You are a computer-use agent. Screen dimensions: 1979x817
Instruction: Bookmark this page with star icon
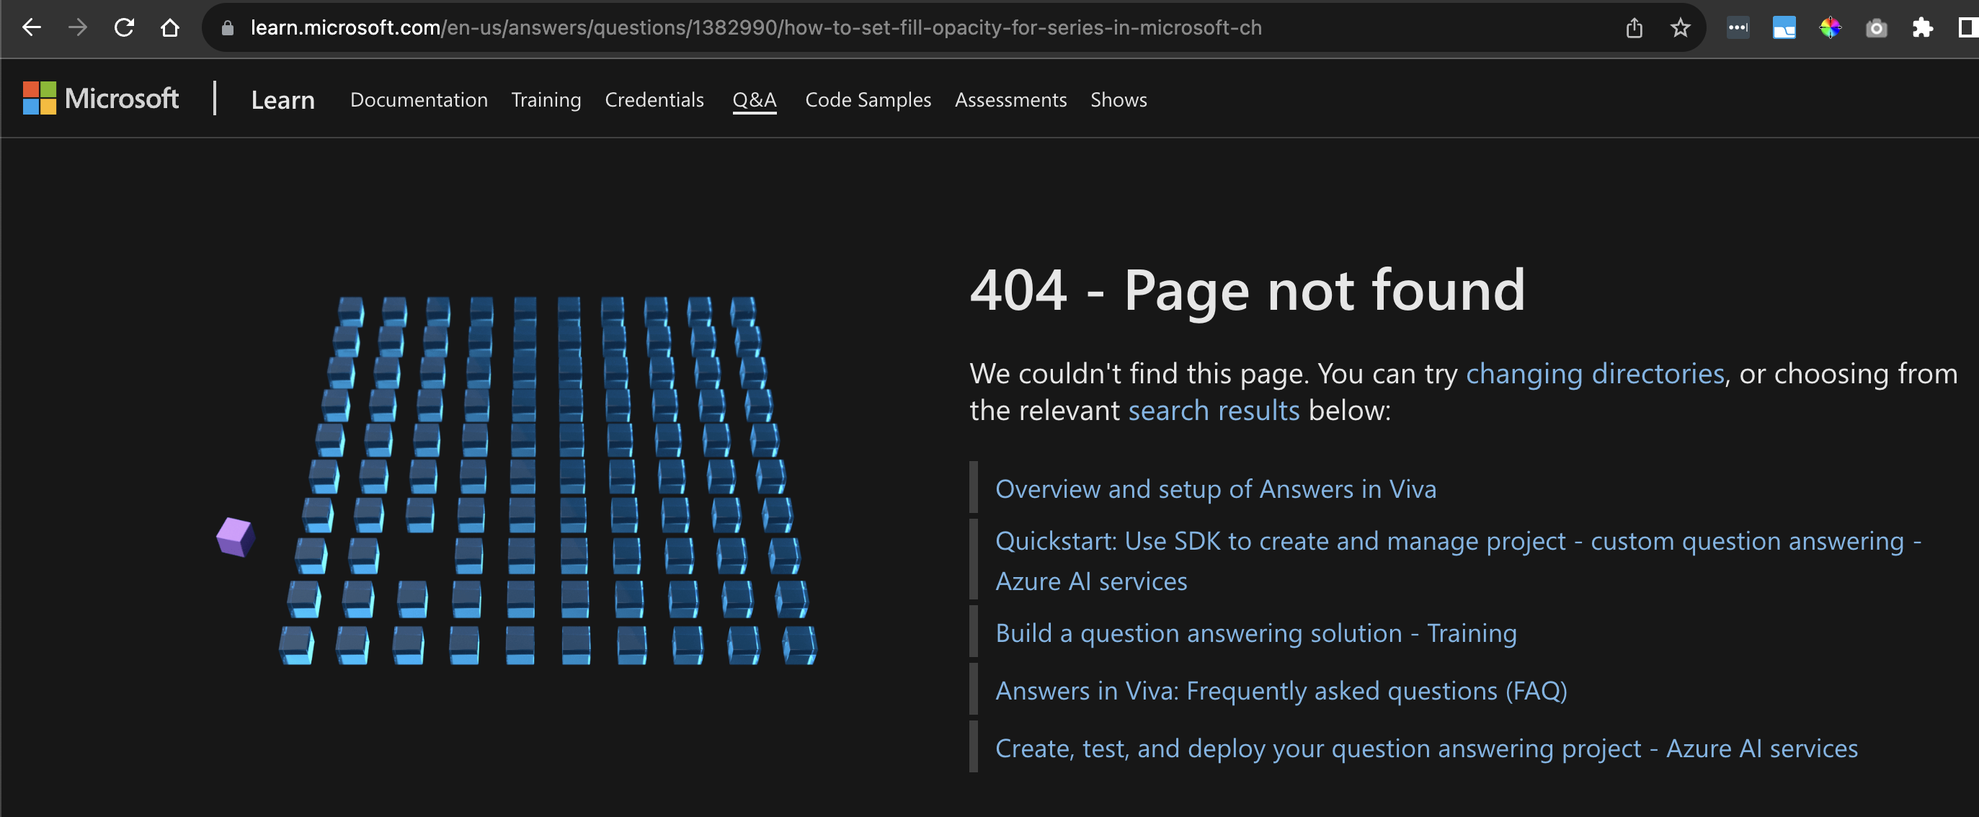[x=1680, y=28]
